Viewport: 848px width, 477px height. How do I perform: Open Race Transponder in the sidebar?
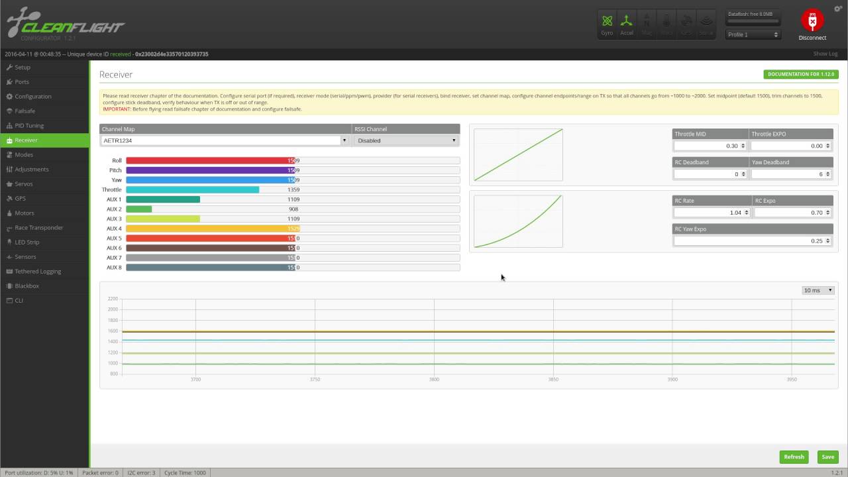[44, 228]
